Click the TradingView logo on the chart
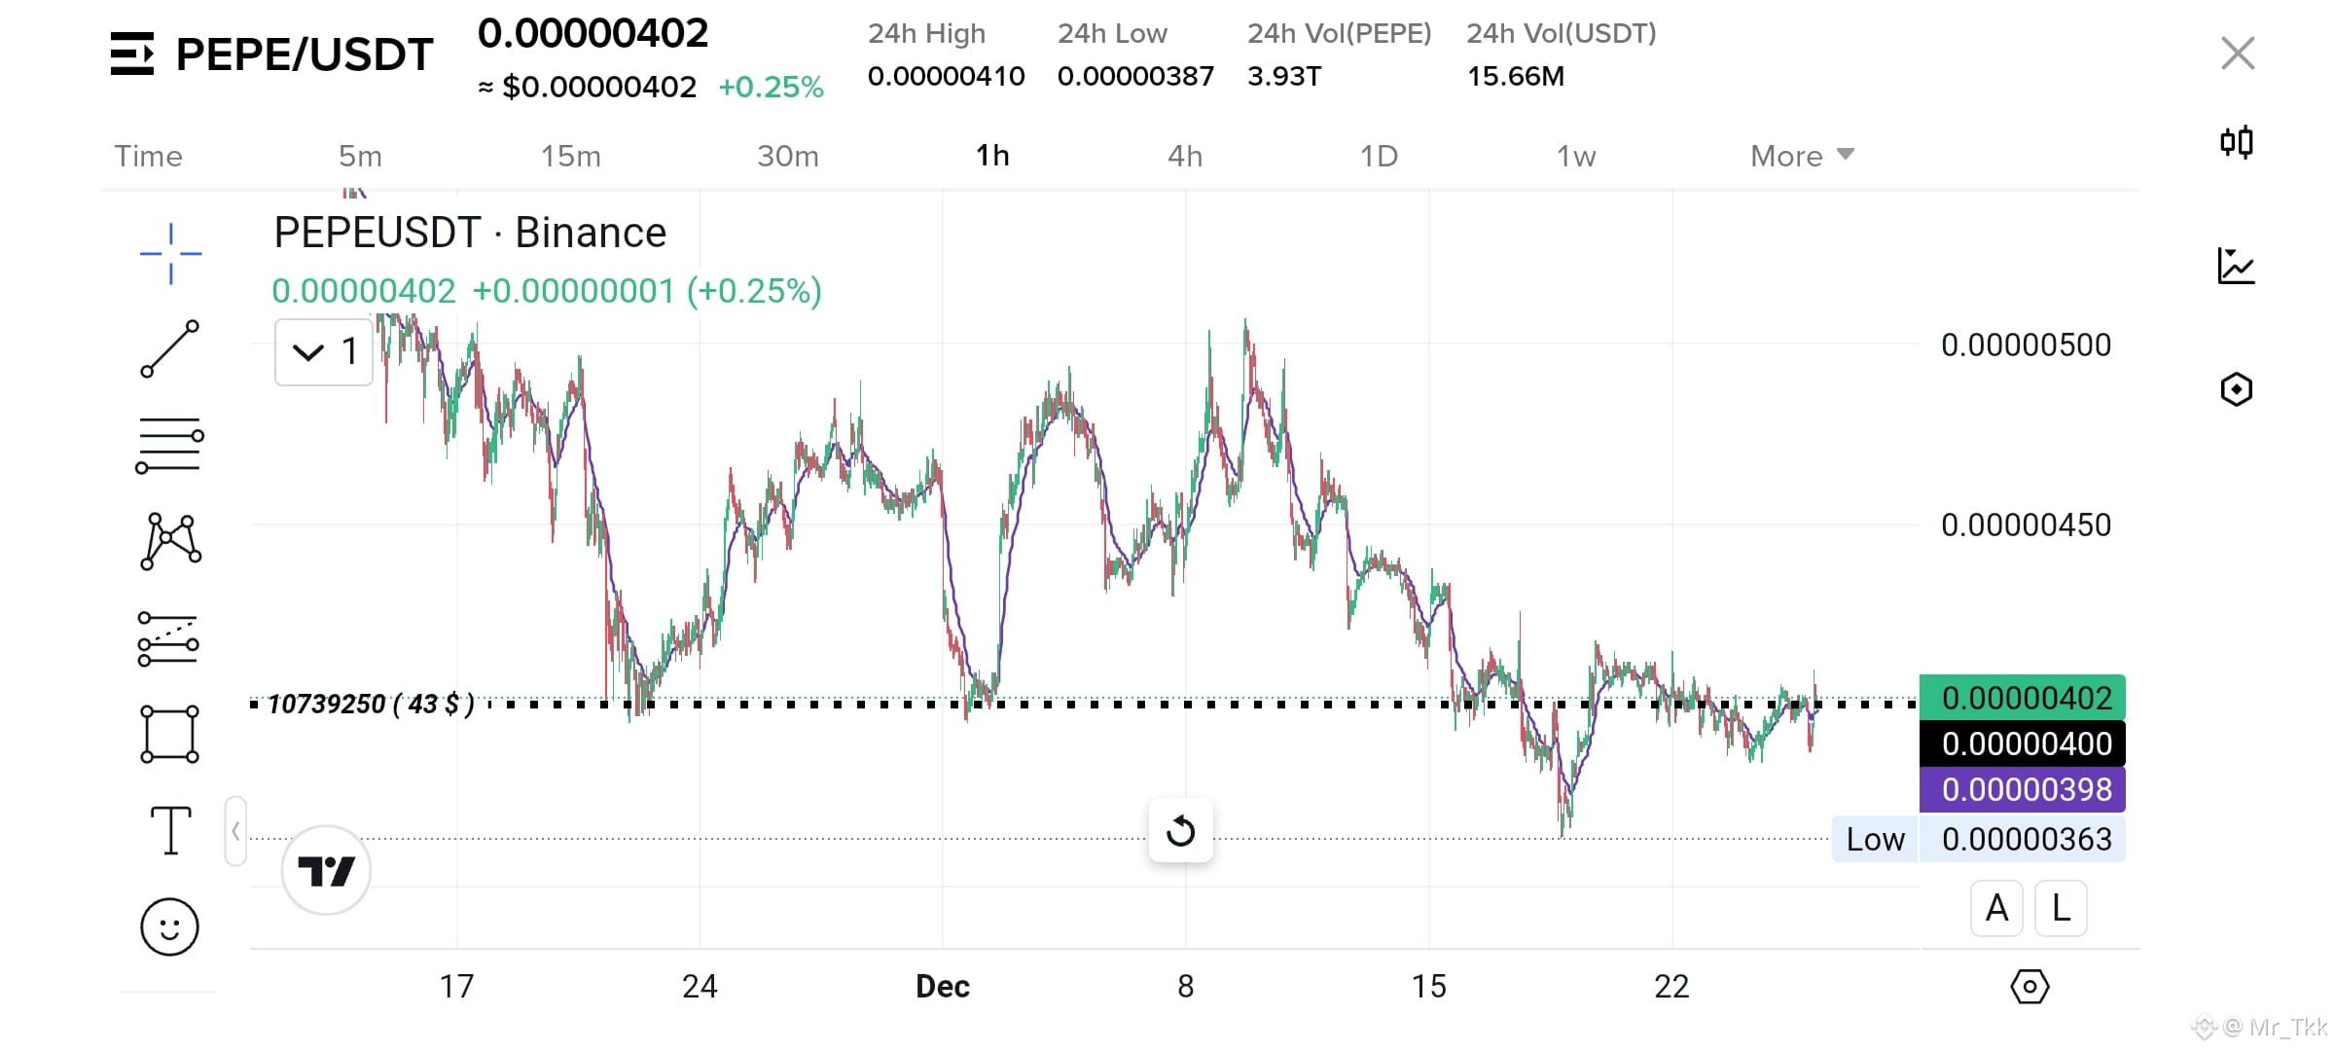Screen dimensions: 2335x1051 [x=328, y=869]
